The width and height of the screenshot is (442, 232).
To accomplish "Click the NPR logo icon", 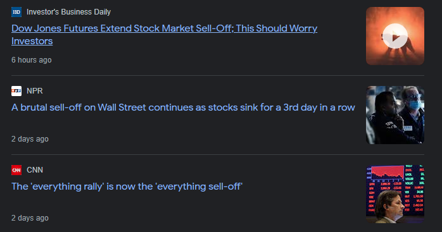I will pyautogui.click(x=16, y=91).
